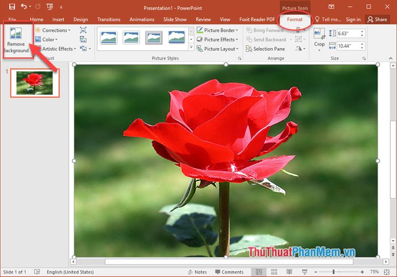Screen dimensions: 397x277
Task: Click the Tell me search box
Action: point(328,19)
